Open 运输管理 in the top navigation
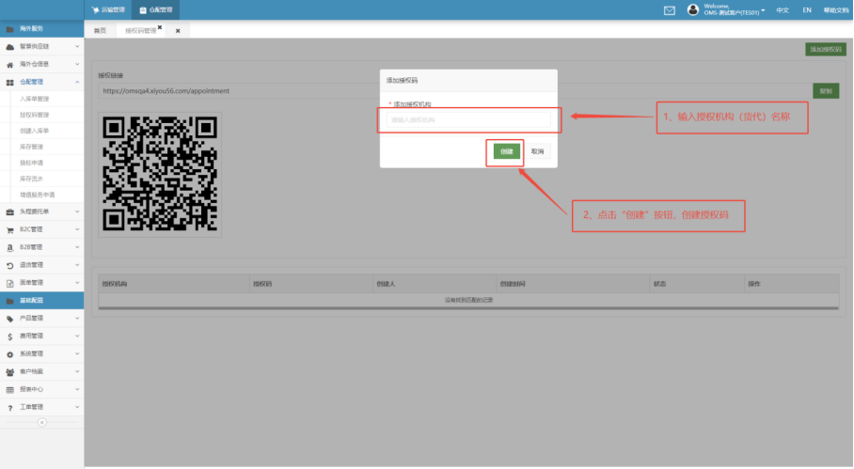This screenshot has width=854, height=469. (108, 10)
